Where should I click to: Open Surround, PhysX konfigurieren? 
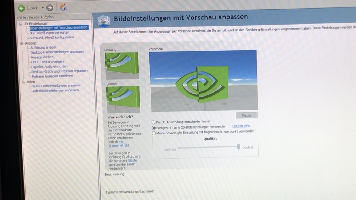click(52, 38)
